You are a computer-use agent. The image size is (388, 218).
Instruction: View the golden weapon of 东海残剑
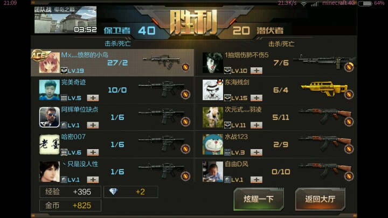(x=324, y=89)
